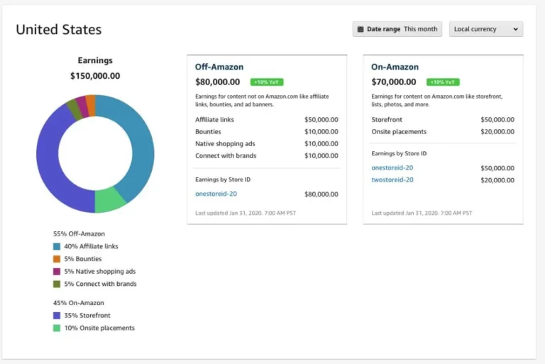545x364 pixels.
Task: Click the Connect with brands row label
Action: tap(226, 156)
